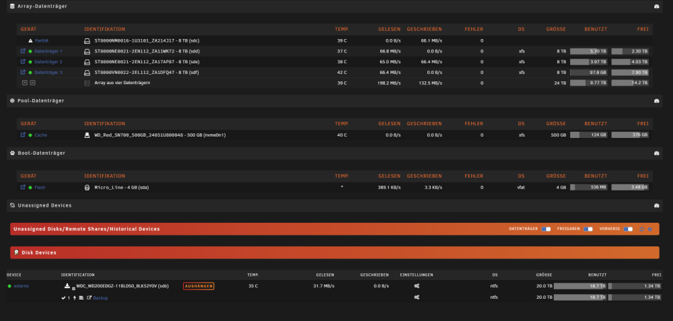Click the vfat filesystem value for Flash
673x321 pixels.
click(x=521, y=187)
